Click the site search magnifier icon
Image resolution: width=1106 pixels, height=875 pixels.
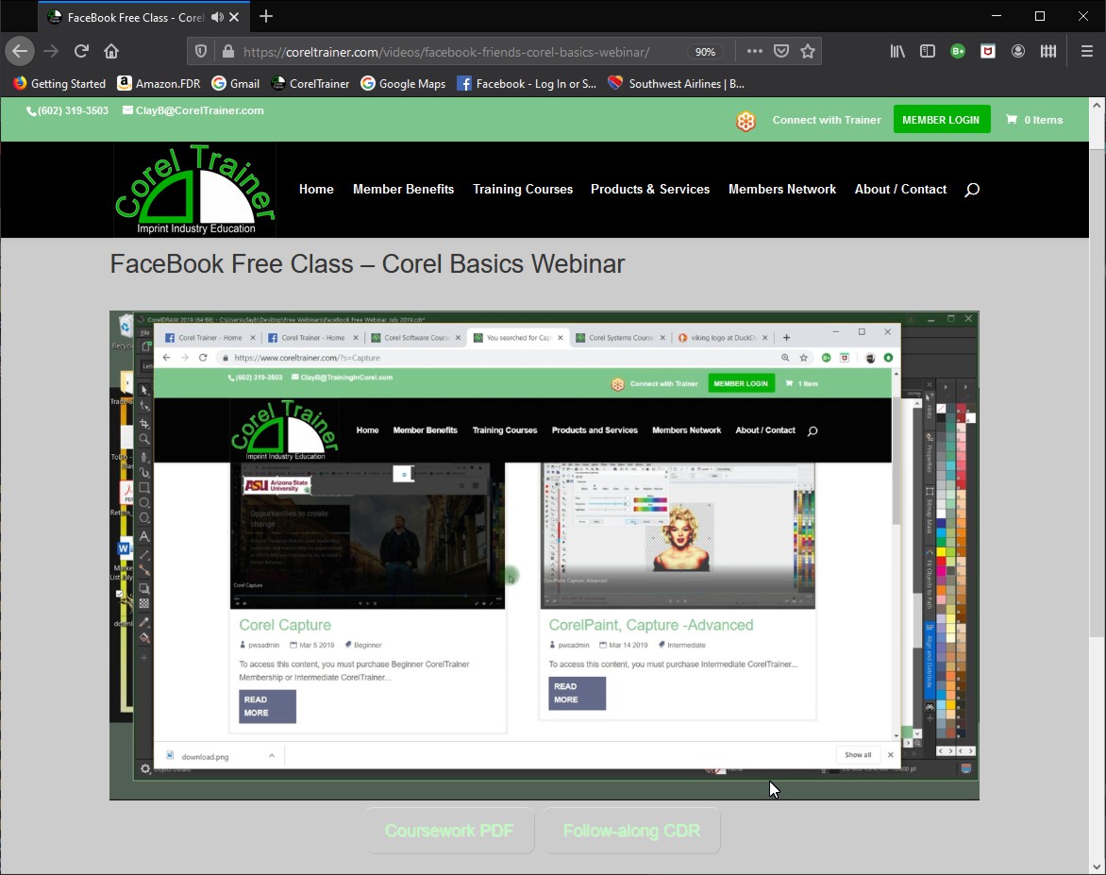pos(972,189)
